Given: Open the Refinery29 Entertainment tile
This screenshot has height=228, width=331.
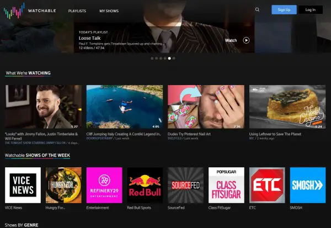Looking at the screenshot, I should [104, 185].
